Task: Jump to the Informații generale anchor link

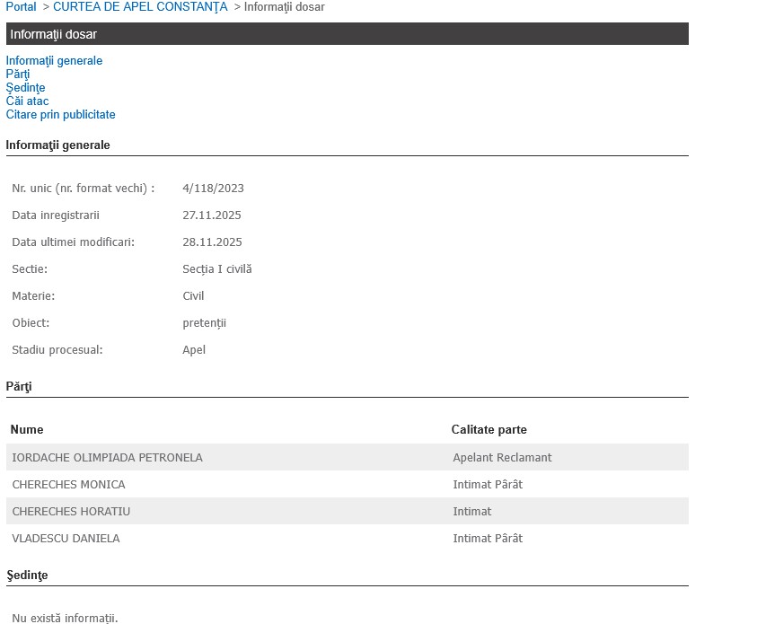Action: point(54,61)
